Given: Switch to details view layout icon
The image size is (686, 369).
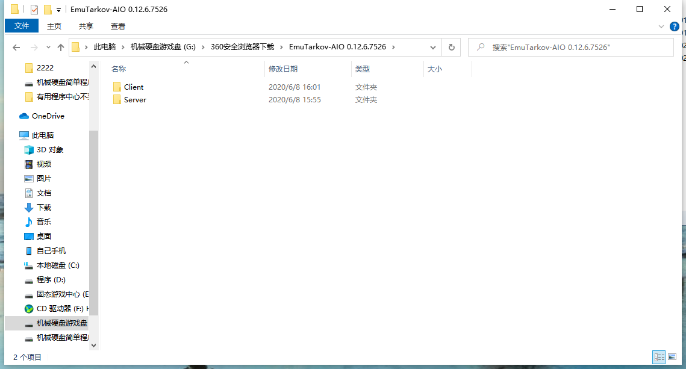Looking at the screenshot, I should pyautogui.click(x=659, y=357).
